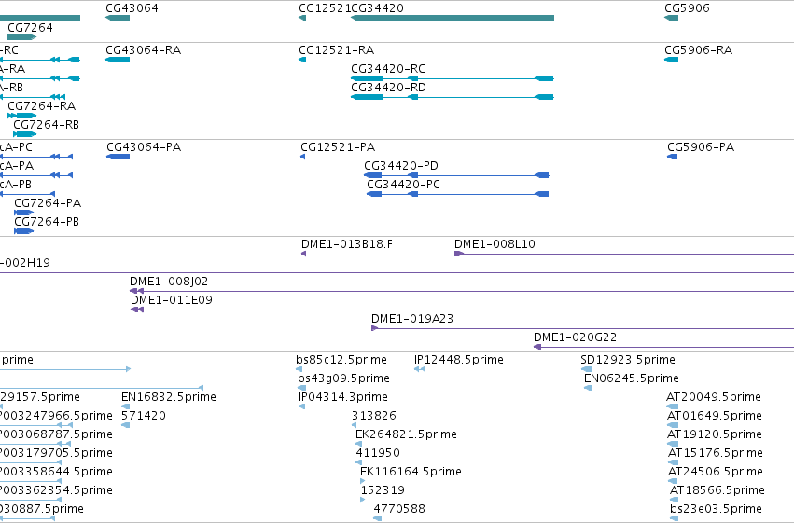Click transcript CG34420-RC label
The image size is (794, 523).
point(388,69)
